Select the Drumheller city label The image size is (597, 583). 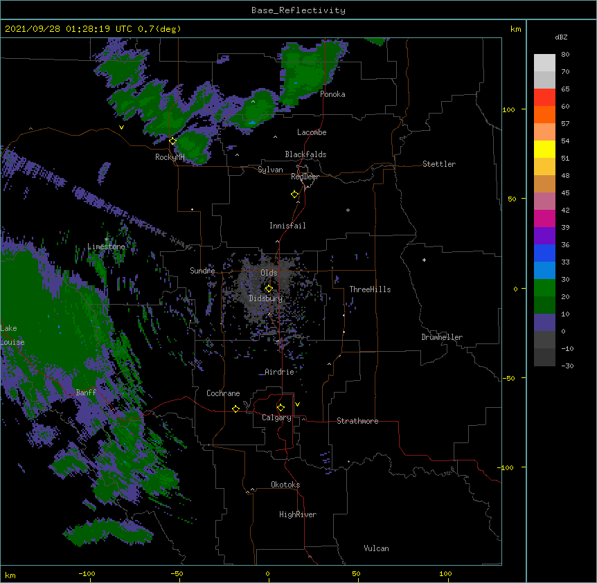click(442, 337)
